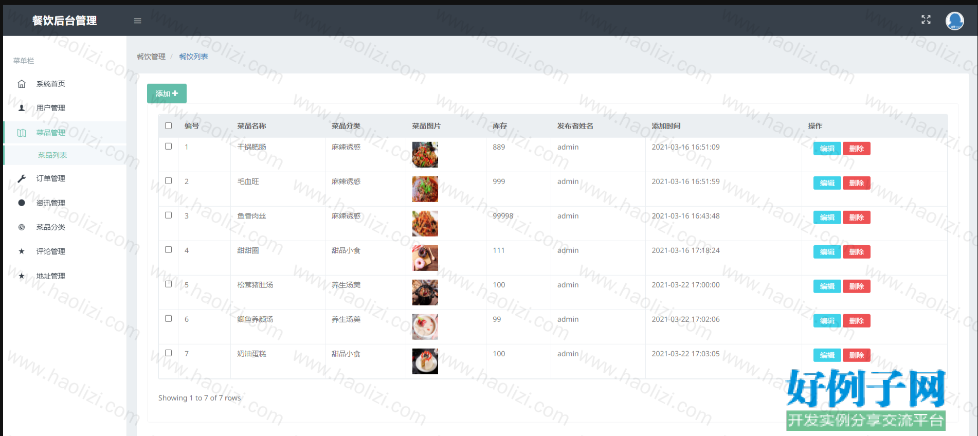This screenshot has height=436, width=978.
Task: Click the circle icon beside 资讯管理
Action: coord(22,203)
